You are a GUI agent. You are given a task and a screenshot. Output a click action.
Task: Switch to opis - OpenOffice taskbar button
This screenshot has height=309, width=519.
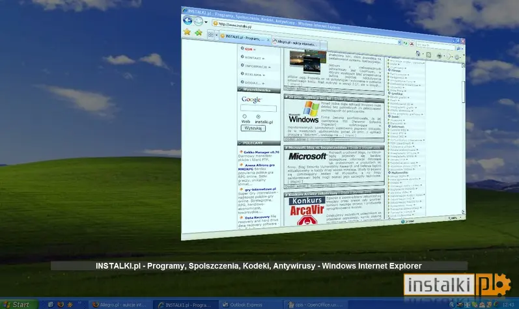click(x=316, y=304)
